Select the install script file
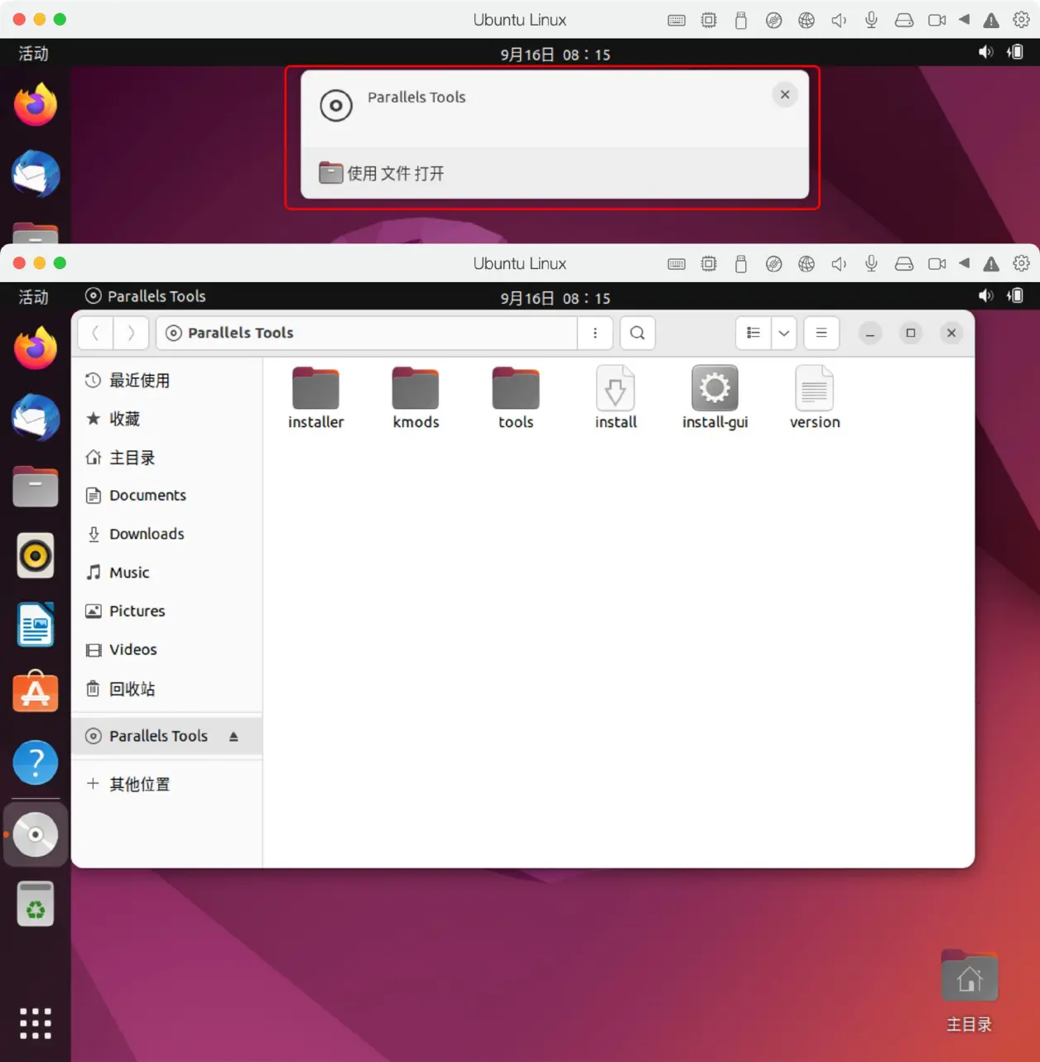The image size is (1040, 1062). (x=615, y=397)
